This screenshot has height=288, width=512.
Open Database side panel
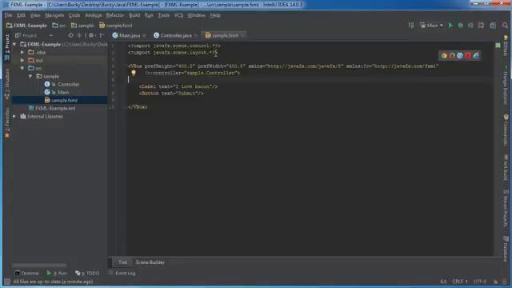(x=506, y=249)
